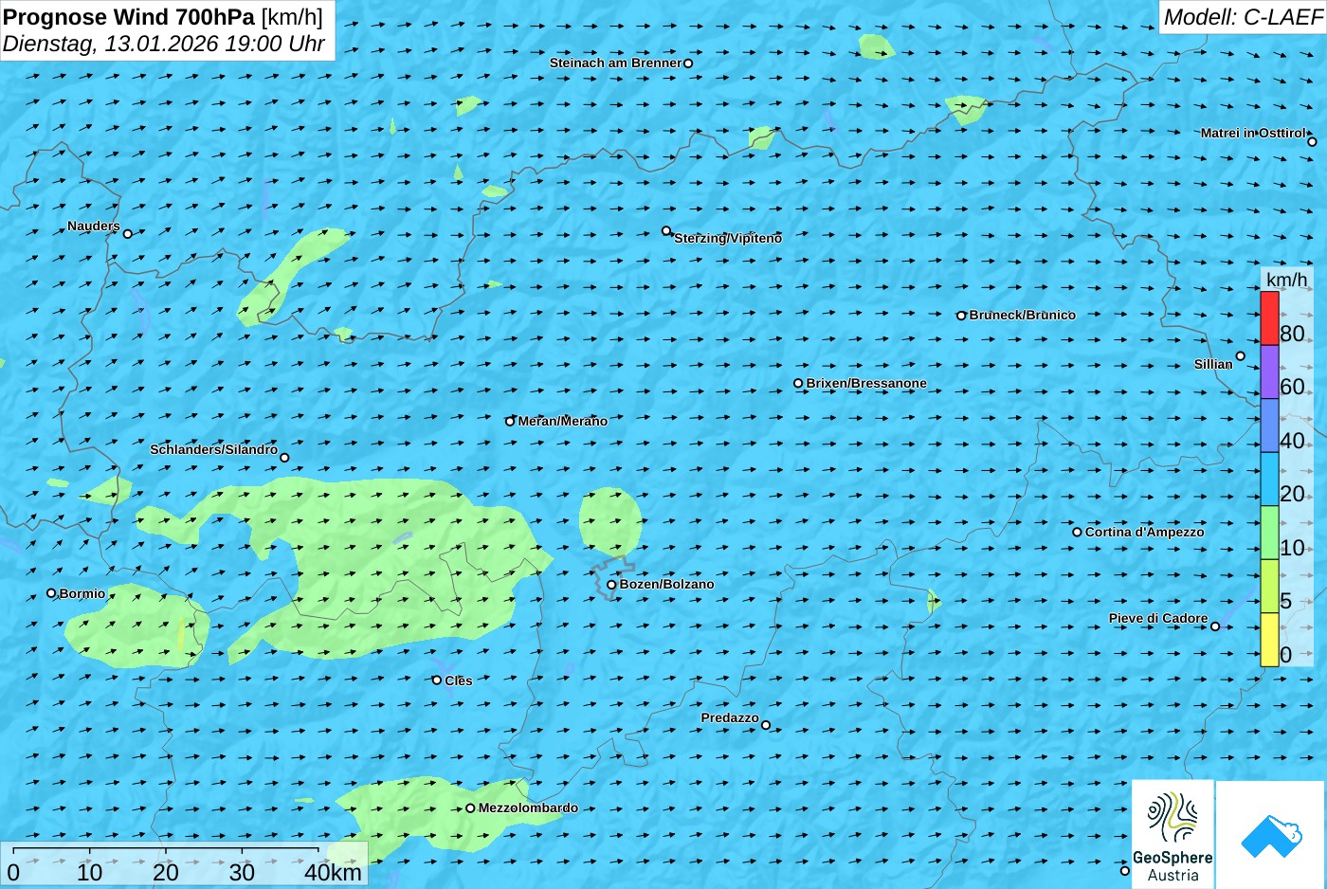
Task: Click the red 80 km/h legend swatch
Action: tap(1269, 318)
